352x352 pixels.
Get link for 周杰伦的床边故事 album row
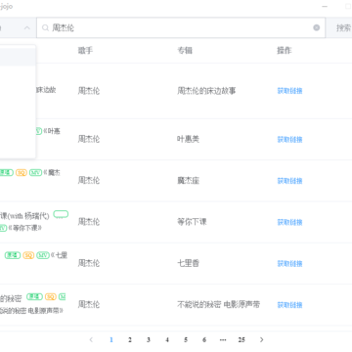[289, 91]
